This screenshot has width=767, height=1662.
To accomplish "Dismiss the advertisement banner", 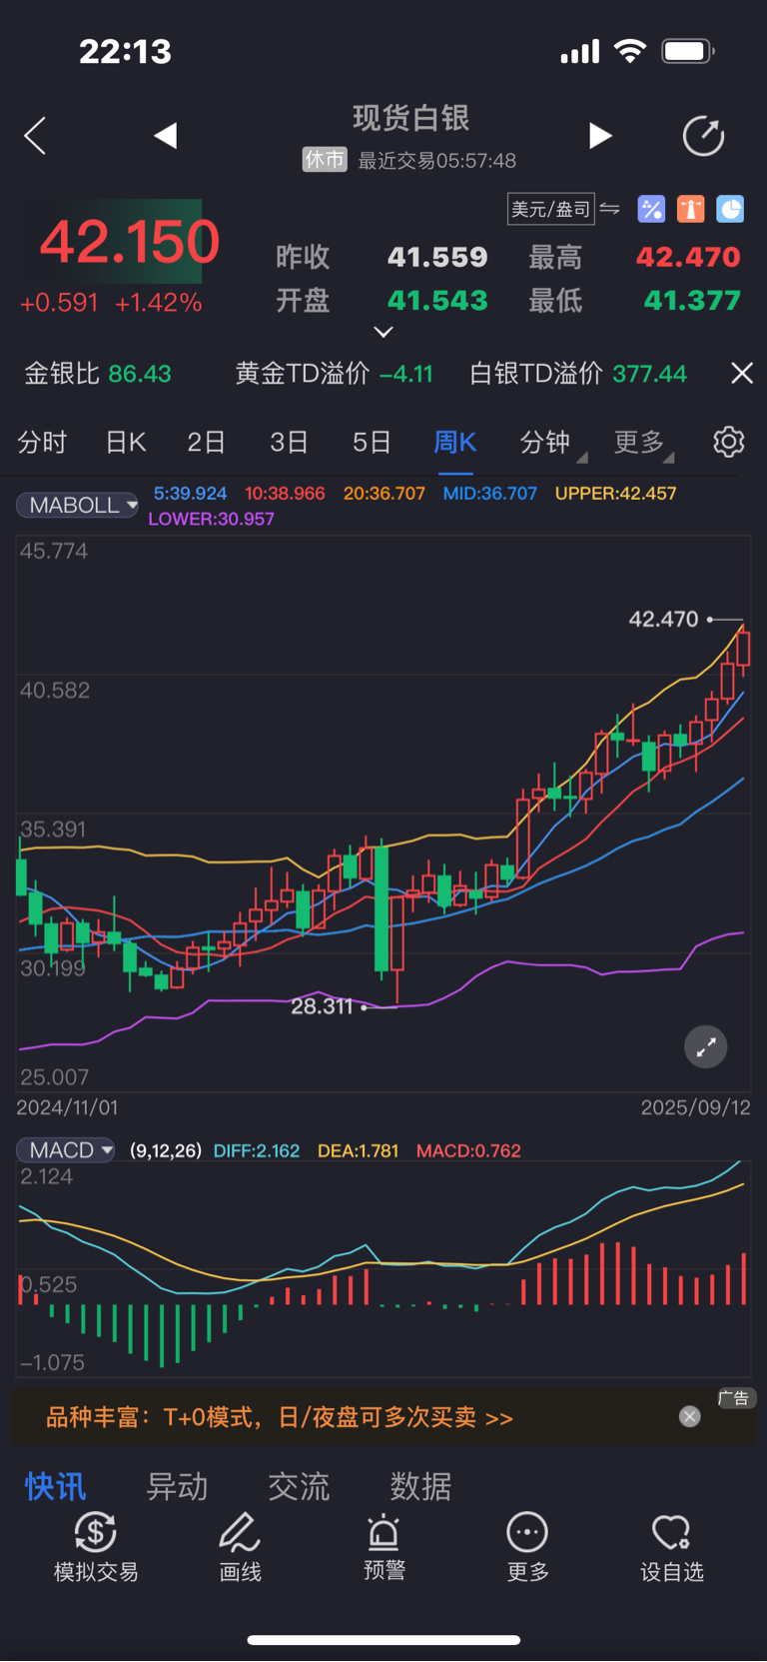I will coord(689,1416).
